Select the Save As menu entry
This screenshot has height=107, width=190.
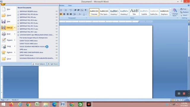8,28
